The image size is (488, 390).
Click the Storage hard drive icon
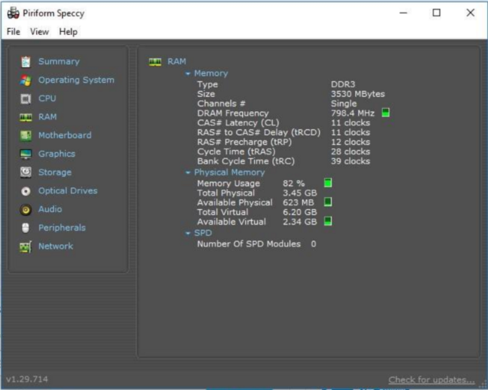click(x=25, y=172)
